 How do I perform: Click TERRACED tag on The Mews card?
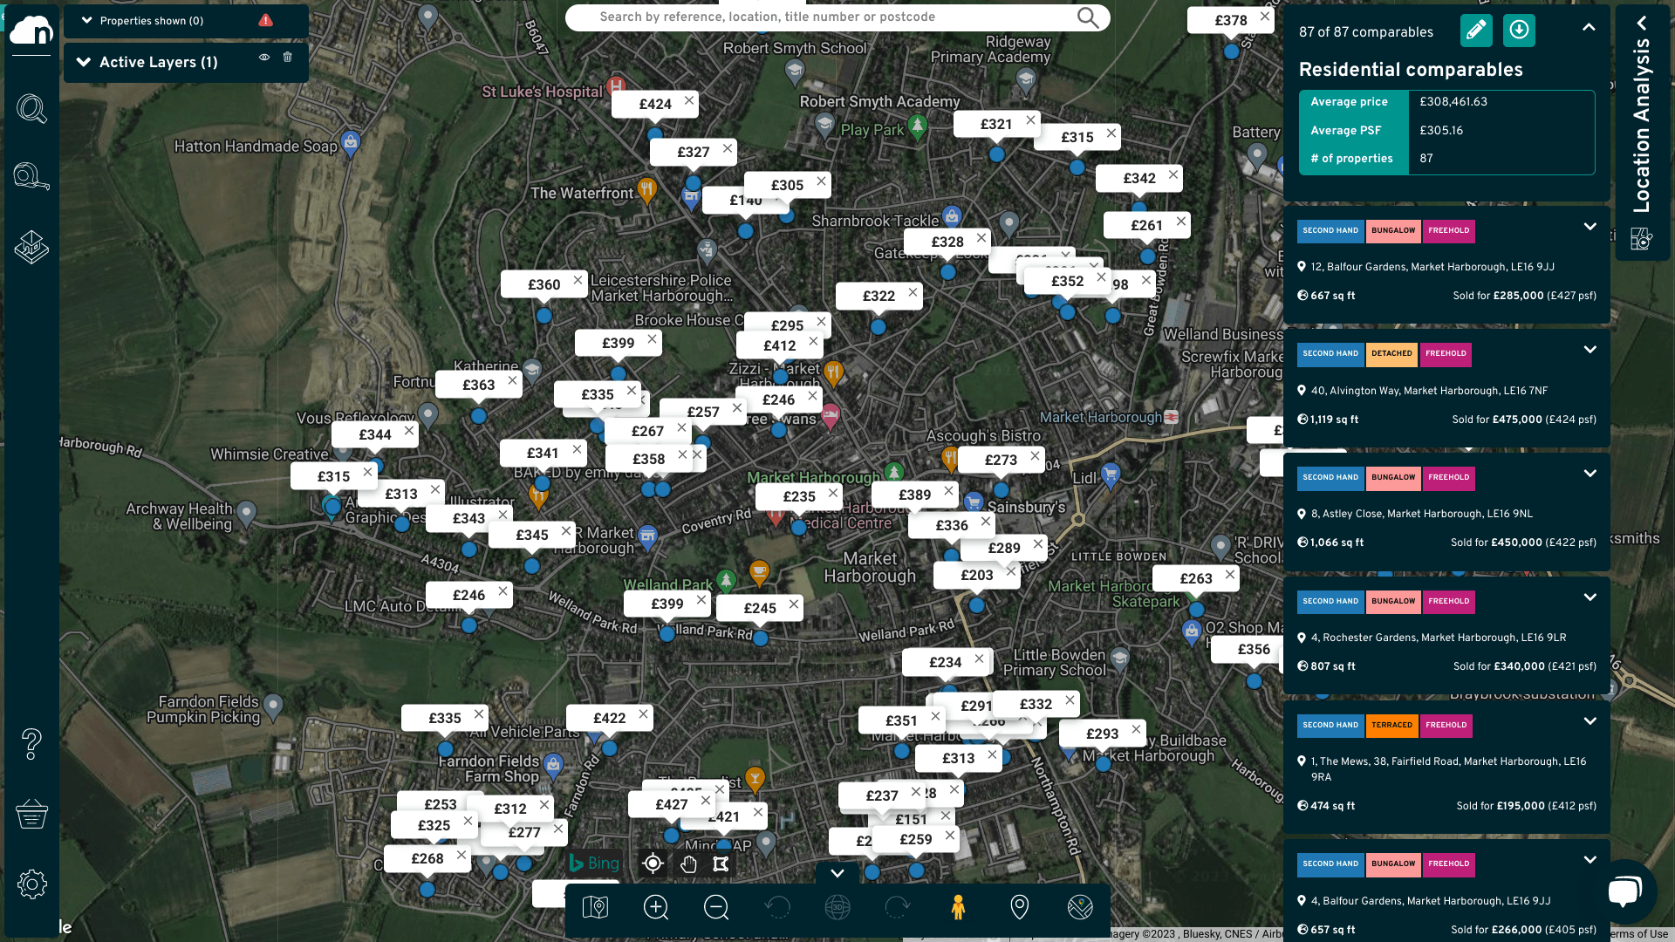tap(1391, 726)
